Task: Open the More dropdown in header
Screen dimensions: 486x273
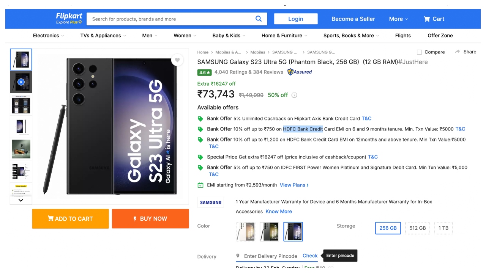Action: tap(398, 19)
